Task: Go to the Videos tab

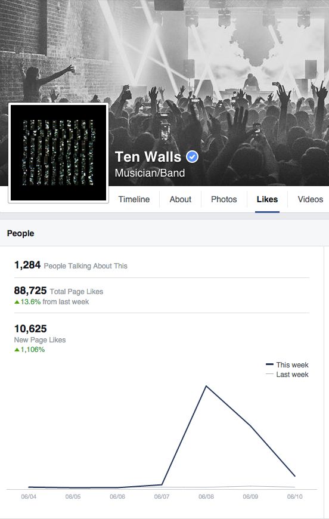Action: coord(310,199)
